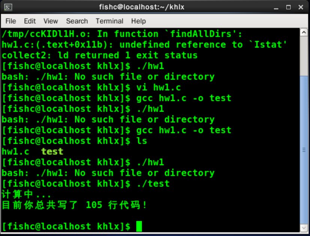
Task: Open the Search menu
Action: [77, 21]
